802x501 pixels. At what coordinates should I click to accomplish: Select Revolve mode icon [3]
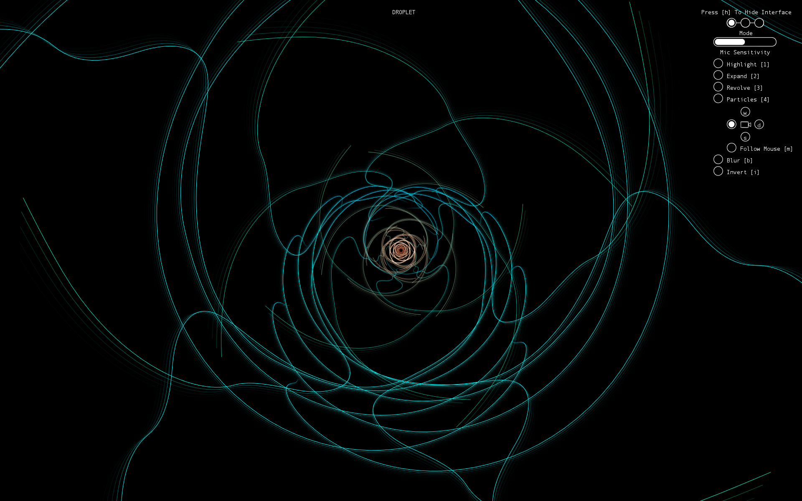718,88
